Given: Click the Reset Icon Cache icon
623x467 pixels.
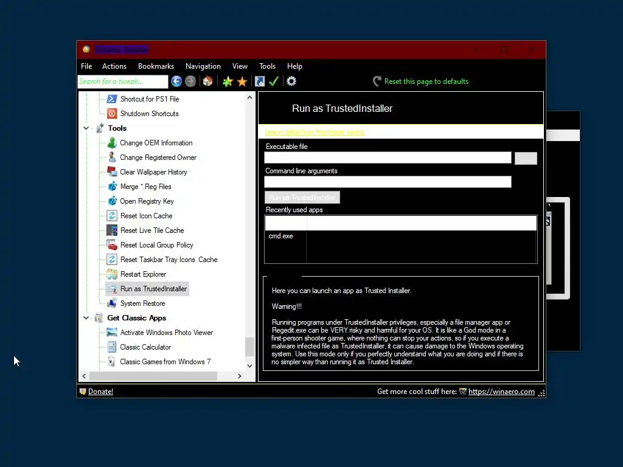Looking at the screenshot, I should coord(112,216).
